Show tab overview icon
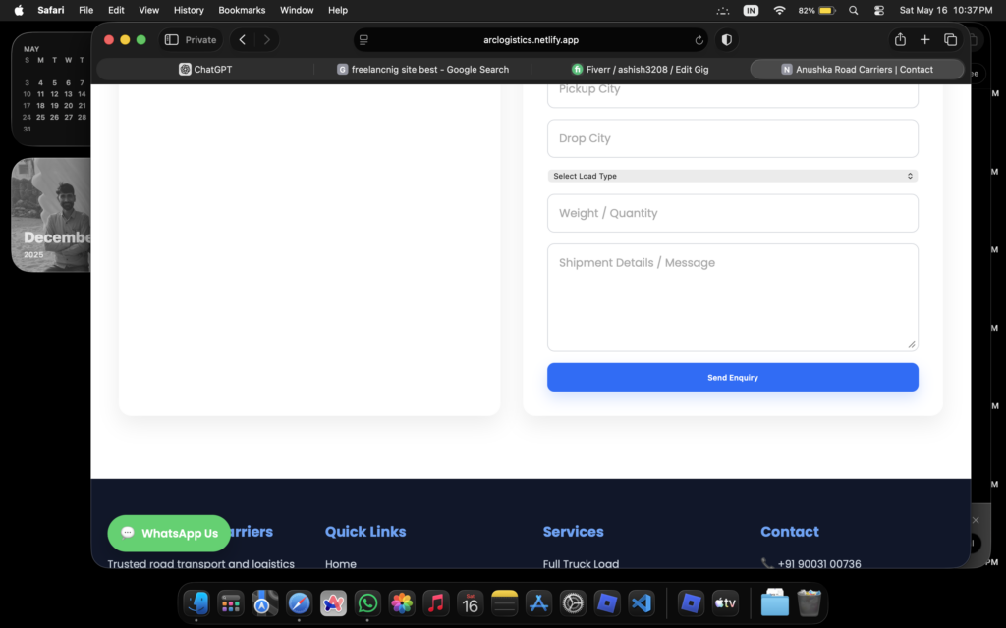 (x=950, y=39)
